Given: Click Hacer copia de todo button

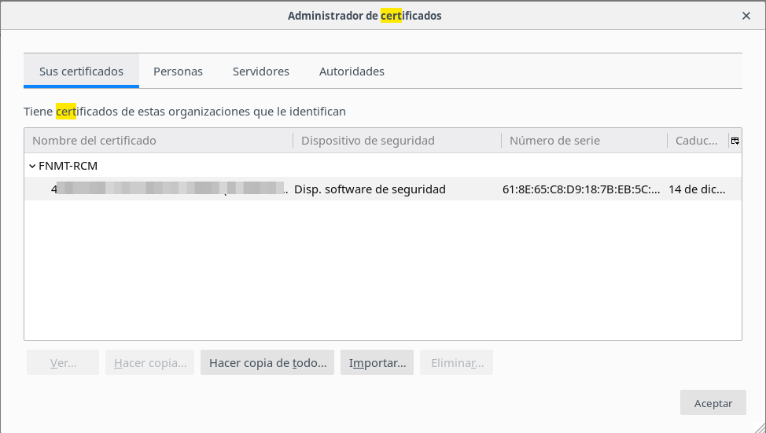Looking at the screenshot, I should [x=267, y=363].
